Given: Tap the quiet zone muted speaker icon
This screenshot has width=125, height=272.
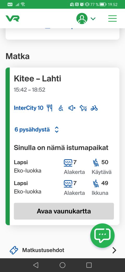Looking at the screenshot, I should click(x=72, y=108).
